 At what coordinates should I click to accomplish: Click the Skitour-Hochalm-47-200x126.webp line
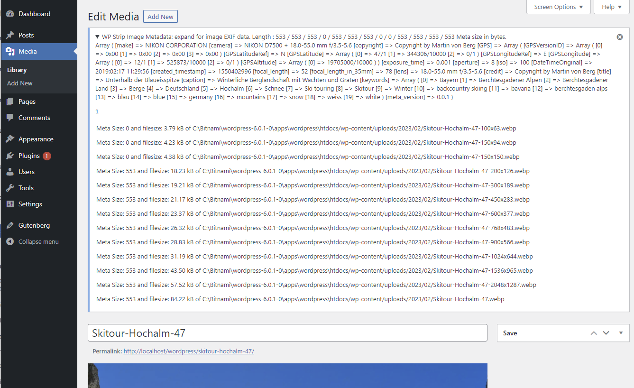point(313,171)
